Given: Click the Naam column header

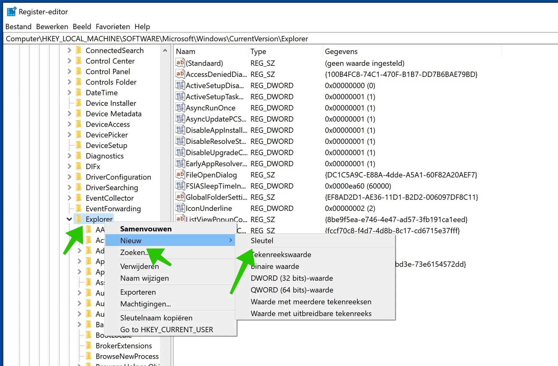Looking at the screenshot, I should coord(211,51).
